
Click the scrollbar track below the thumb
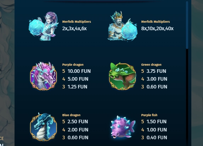[187, 97]
